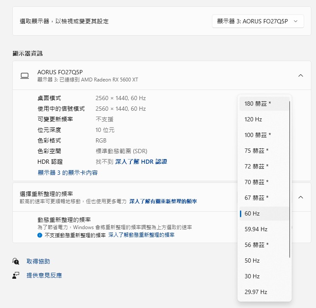The image size is (316, 308).
Task: Click the monitor icon beside AORUS FO27Q5P
Action: point(25,76)
